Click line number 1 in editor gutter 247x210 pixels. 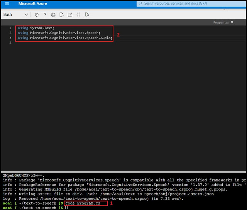pos(10,28)
